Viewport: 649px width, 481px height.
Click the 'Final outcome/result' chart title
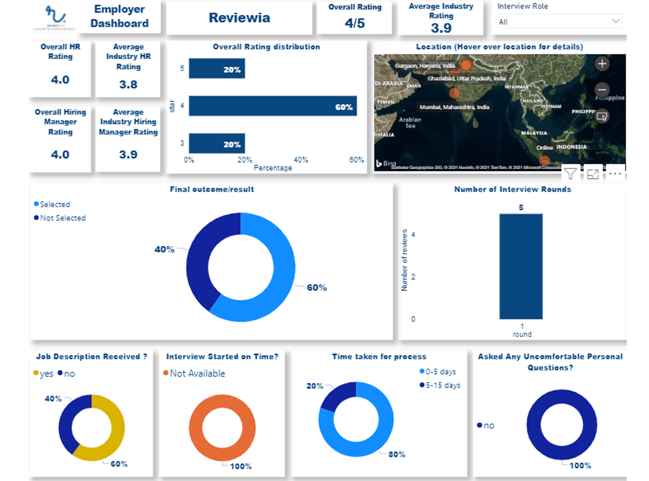(x=212, y=189)
